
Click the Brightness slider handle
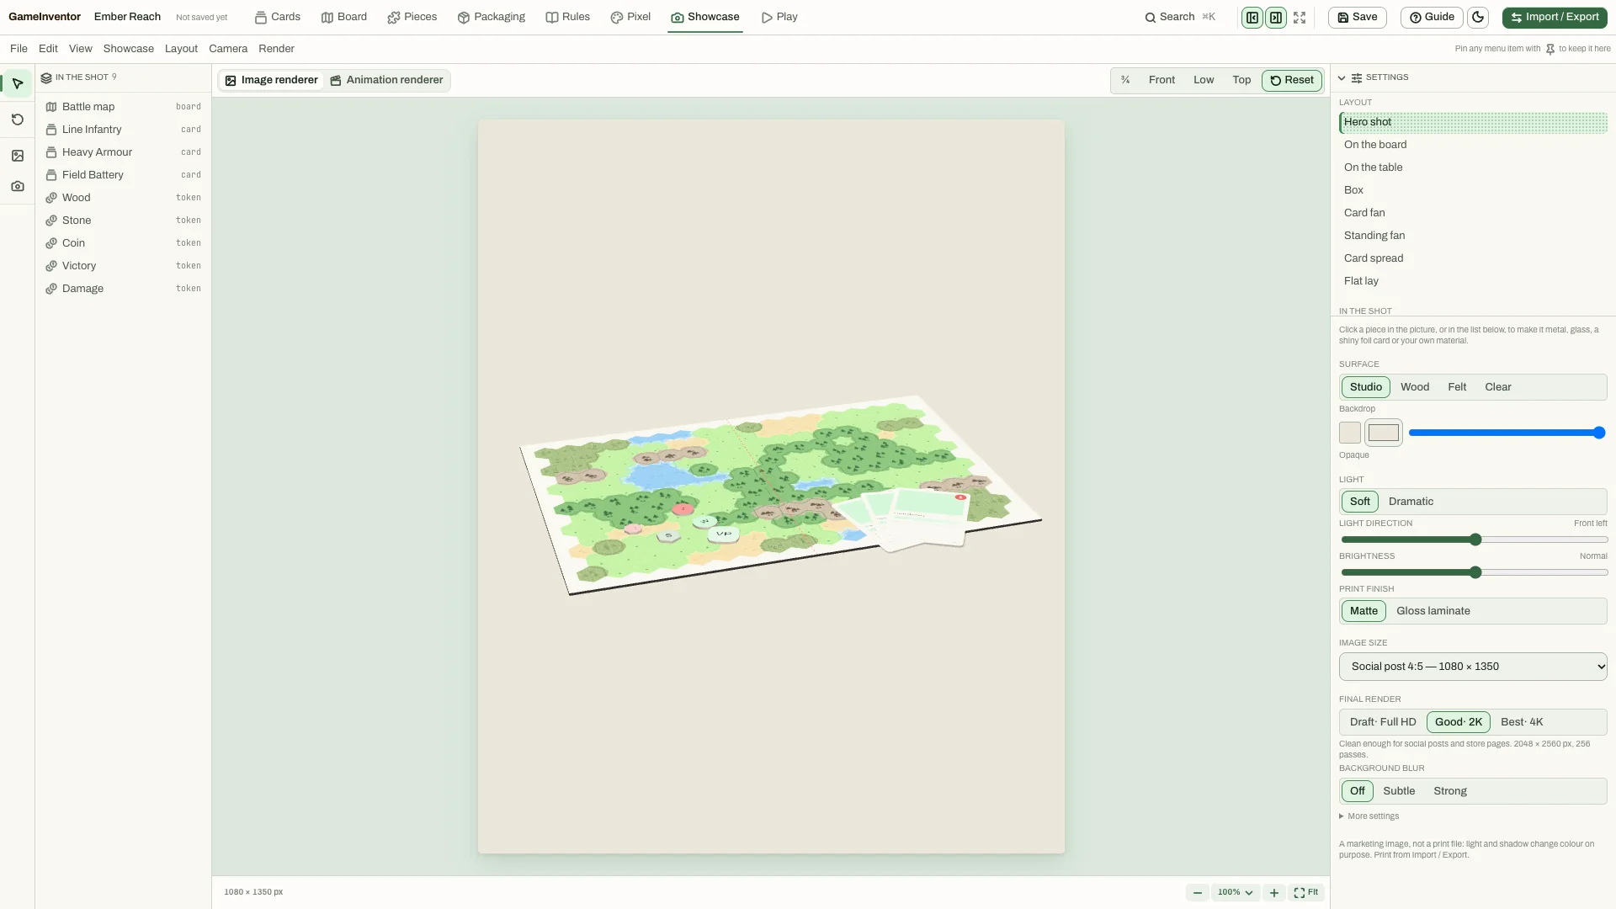(x=1475, y=573)
